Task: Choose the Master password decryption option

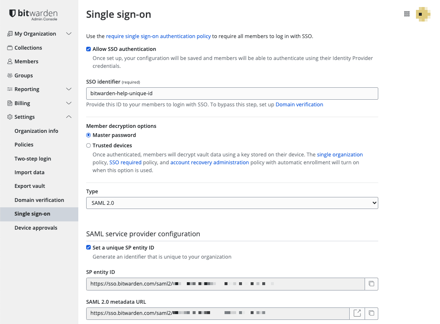Action: tap(88, 135)
